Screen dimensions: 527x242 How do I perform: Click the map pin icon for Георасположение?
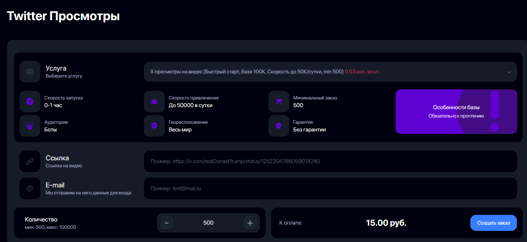(x=154, y=126)
